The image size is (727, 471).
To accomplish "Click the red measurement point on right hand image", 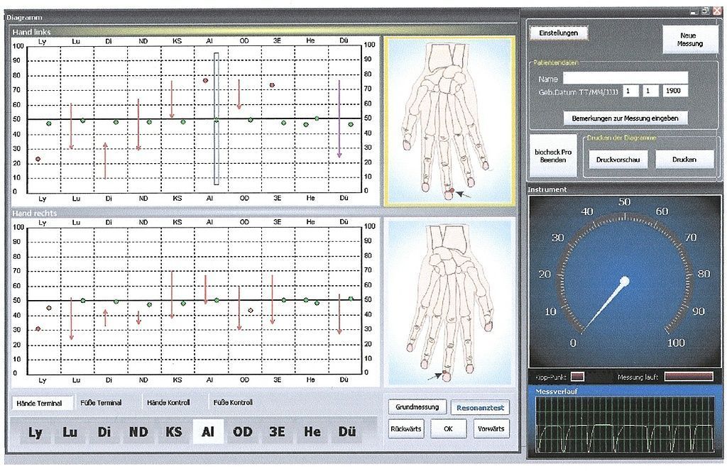I will (x=445, y=372).
